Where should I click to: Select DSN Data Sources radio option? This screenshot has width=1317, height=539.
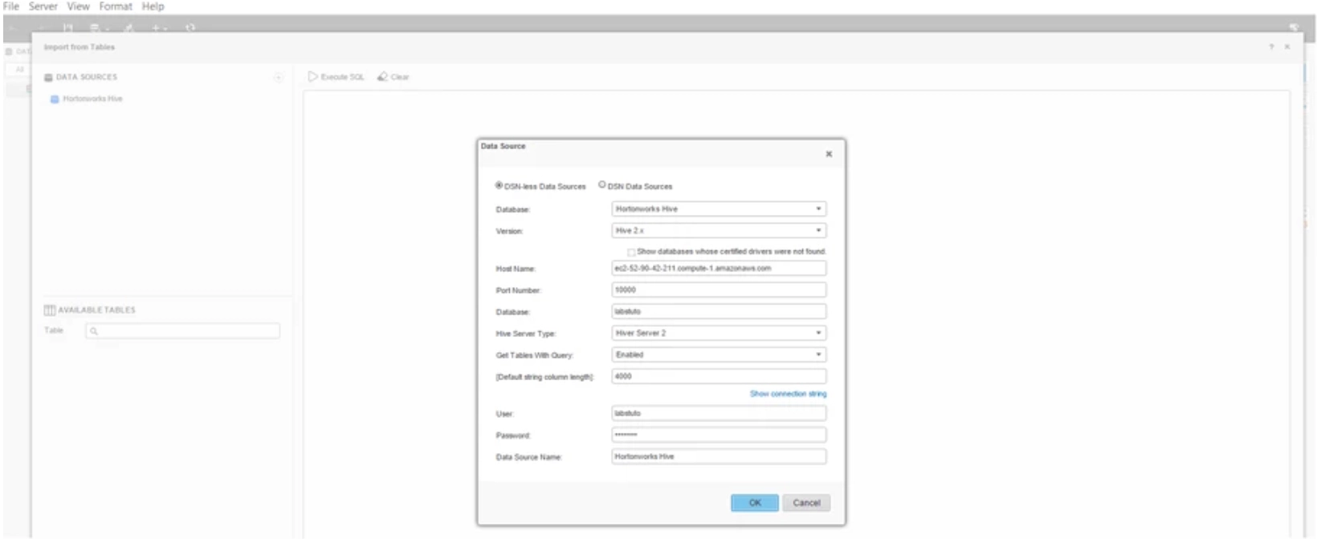(x=602, y=185)
